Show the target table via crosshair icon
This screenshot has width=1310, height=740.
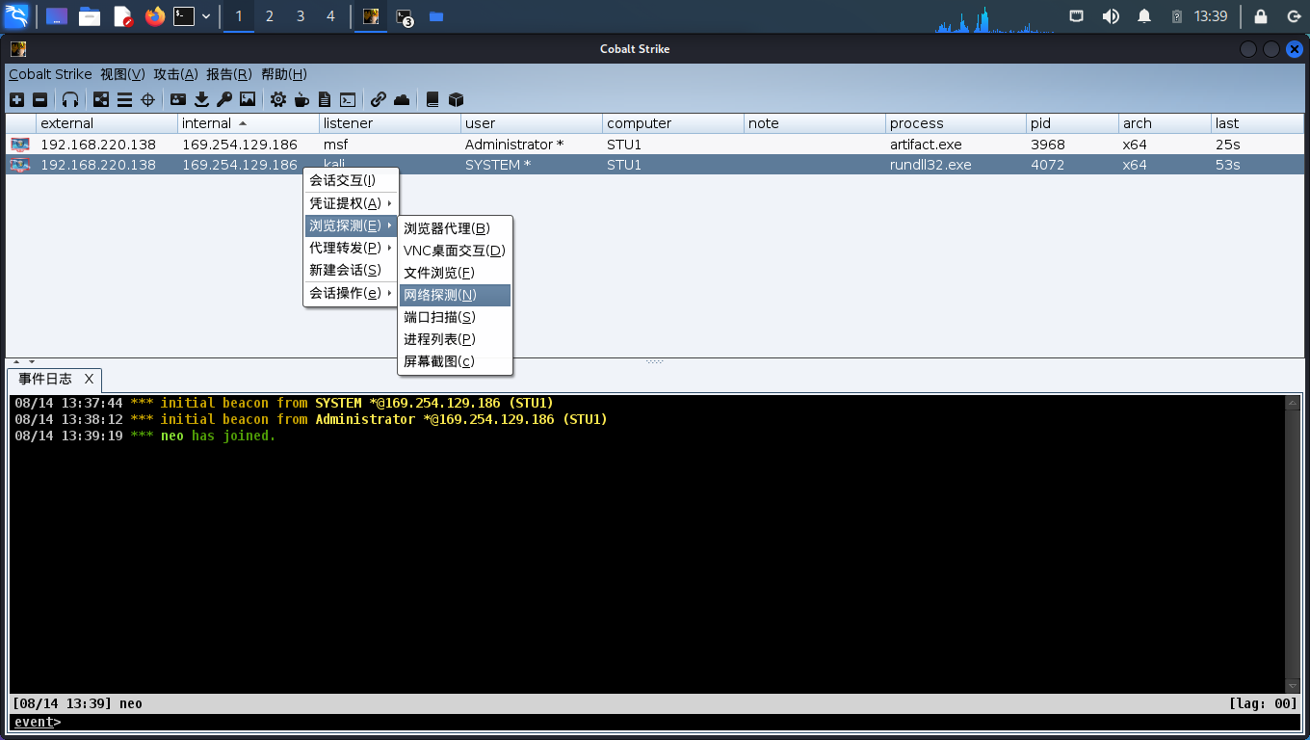[147, 99]
